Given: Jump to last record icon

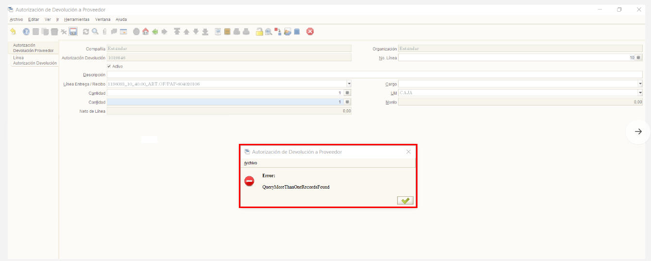Looking at the screenshot, I should 205,32.
